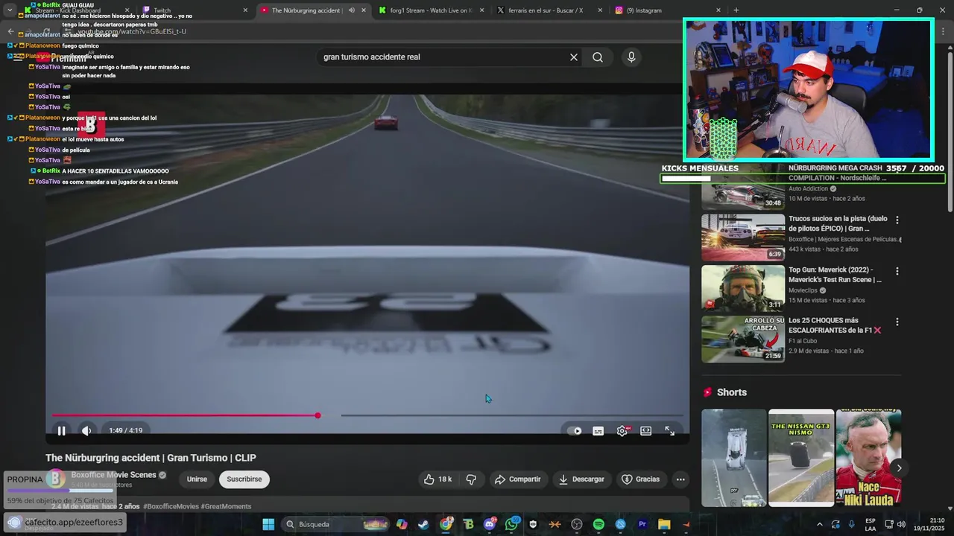Switch to theater mode view
The height and width of the screenshot is (536, 954).
coord(646,430)
